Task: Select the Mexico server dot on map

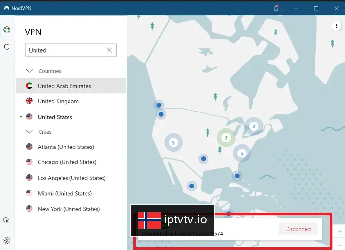Action: click(x=192, y=186)
